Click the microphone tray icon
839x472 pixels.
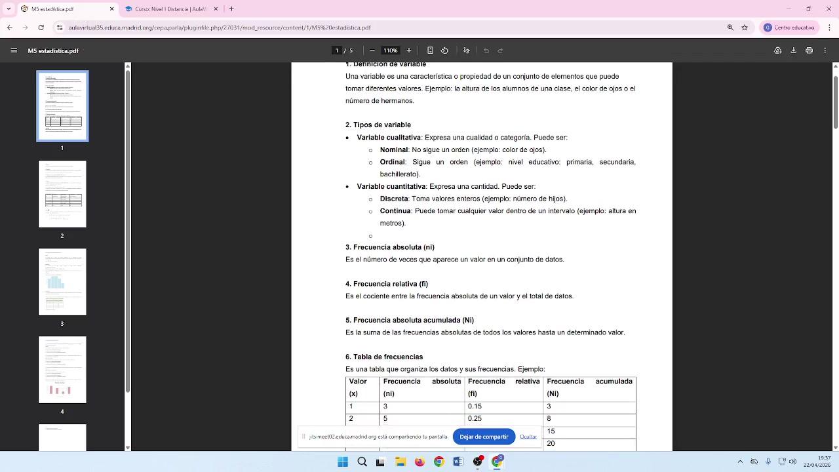768,462
